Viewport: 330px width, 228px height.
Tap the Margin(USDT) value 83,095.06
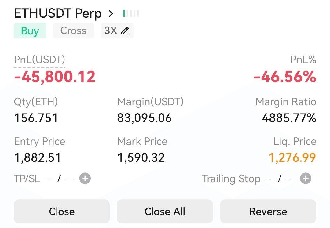[144, 118]
